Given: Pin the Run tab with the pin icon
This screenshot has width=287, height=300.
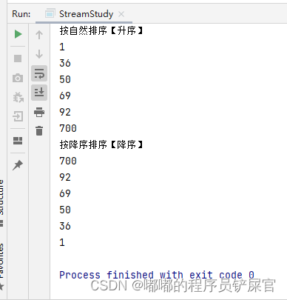Looking at the screenshot, I should (18, 165).
